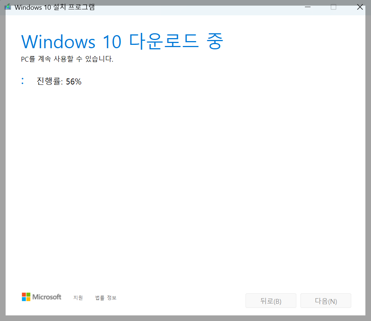Click the 뒤로(B) back button
Image resolution: width=371 pixels, height=321 pixels.
(270, 301)
